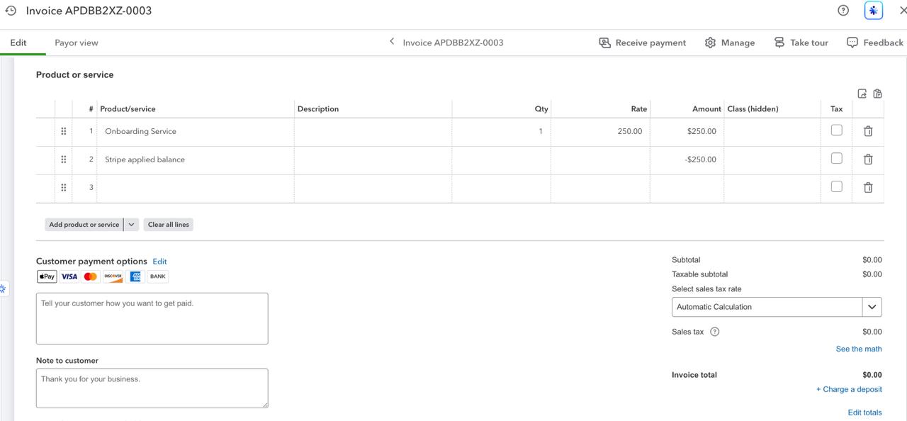This screenshot has width=907, height=421.
Task: Click the clipboard paste icon above table
Action: [877, 94]
